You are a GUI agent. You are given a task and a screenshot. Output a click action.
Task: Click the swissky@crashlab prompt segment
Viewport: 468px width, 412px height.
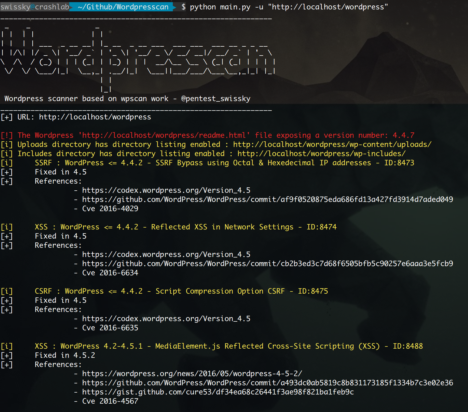[35, 7]
